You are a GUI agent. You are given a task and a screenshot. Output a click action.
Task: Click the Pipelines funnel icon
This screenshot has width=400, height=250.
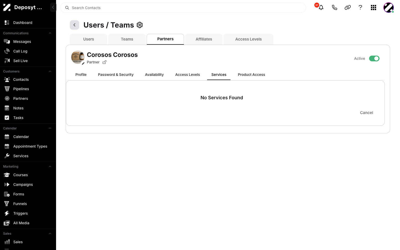7,89
